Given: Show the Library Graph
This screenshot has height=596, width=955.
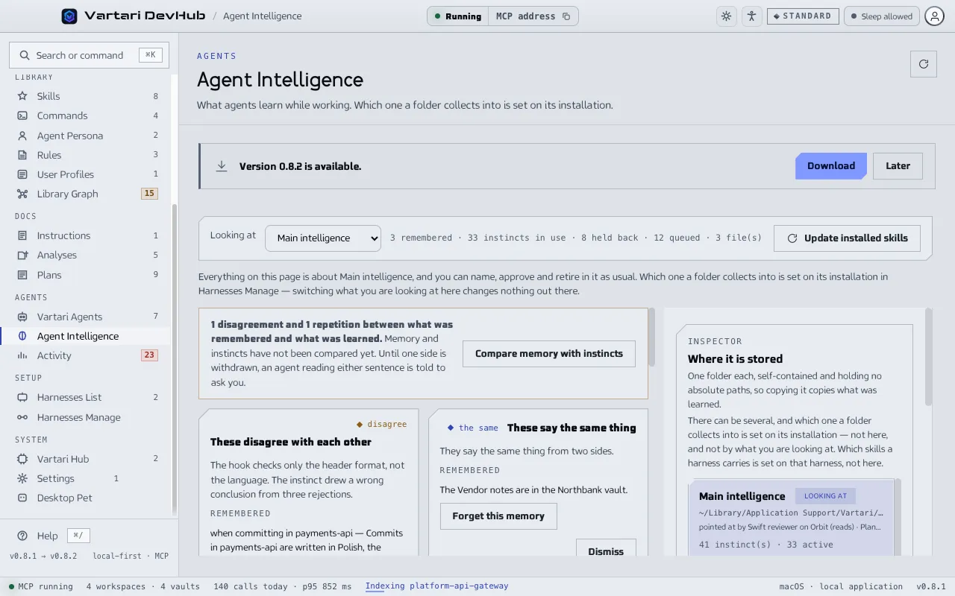Looking at the screenshot, I should click(x=87, y=194).
